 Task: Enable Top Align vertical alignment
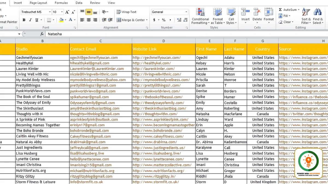(x=82, y=12)
